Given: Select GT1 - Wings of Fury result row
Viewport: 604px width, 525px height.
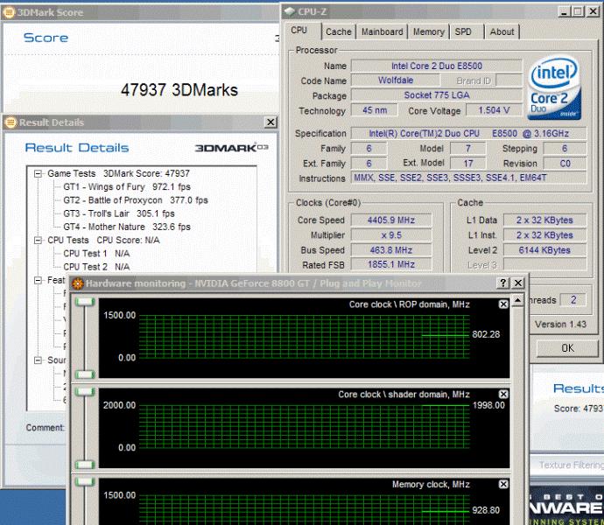Looking at the screenshot, I should click(127, 186).
